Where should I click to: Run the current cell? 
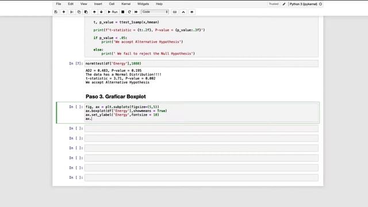(113, 12)
